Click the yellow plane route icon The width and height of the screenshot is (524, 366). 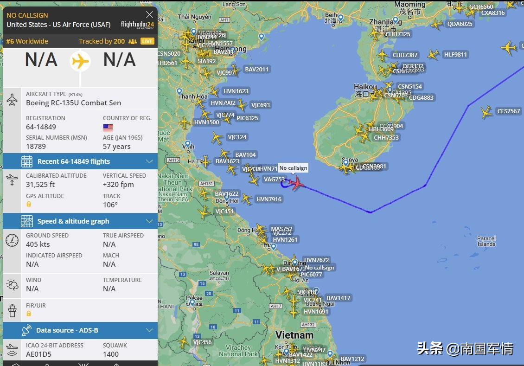click(80, 61)
